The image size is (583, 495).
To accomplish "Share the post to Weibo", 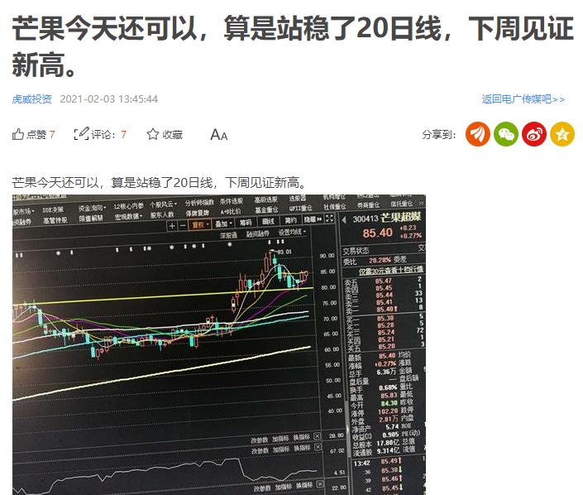I will pos(534,134).
